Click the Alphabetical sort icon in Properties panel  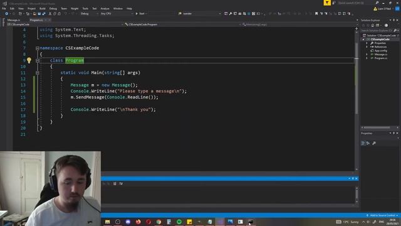tap(368, 143)
